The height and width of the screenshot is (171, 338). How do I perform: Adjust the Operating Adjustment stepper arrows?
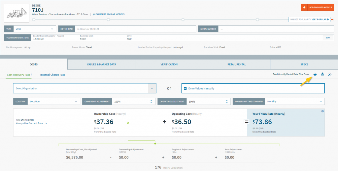226,101
